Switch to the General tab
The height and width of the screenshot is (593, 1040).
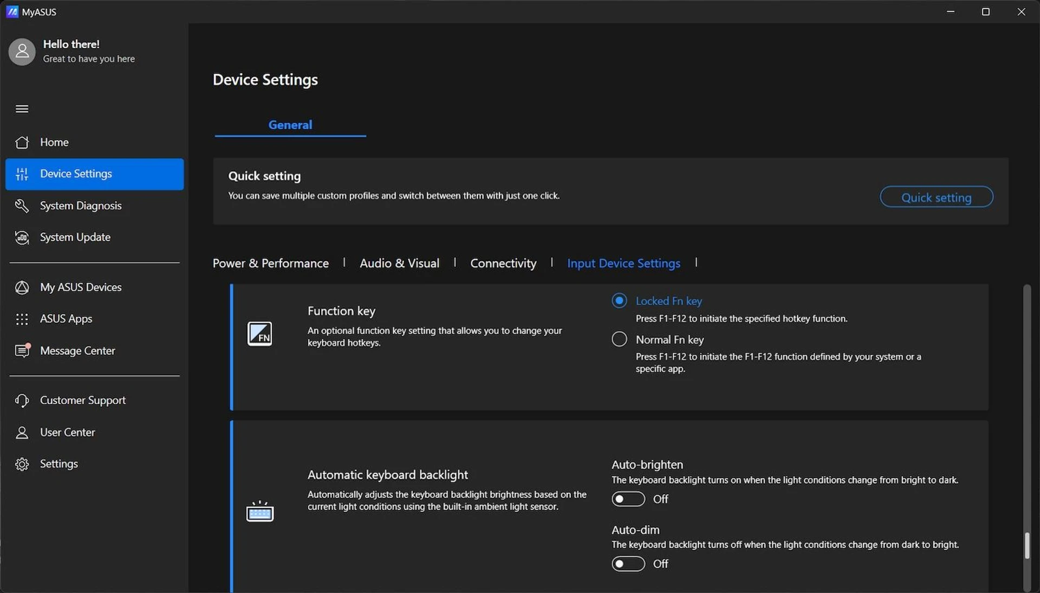tap(290, 125)
